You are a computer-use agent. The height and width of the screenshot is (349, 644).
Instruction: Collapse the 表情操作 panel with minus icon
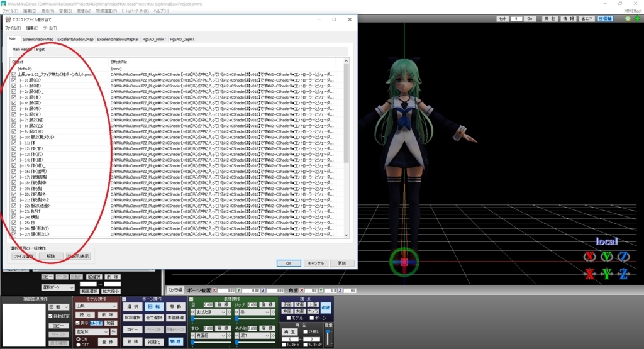[x=191, y=299]
